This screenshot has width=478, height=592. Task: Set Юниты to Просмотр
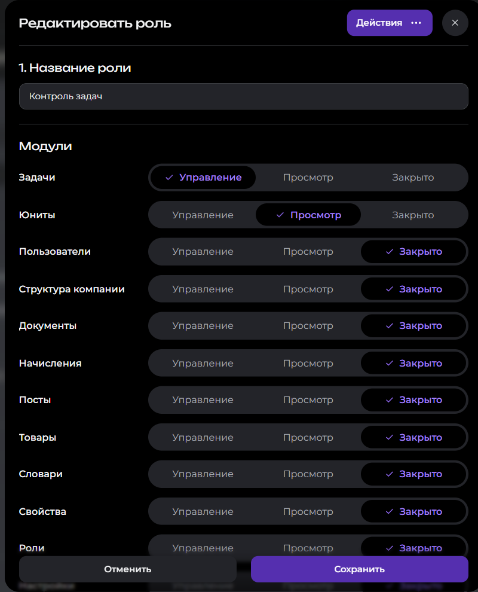308,215
